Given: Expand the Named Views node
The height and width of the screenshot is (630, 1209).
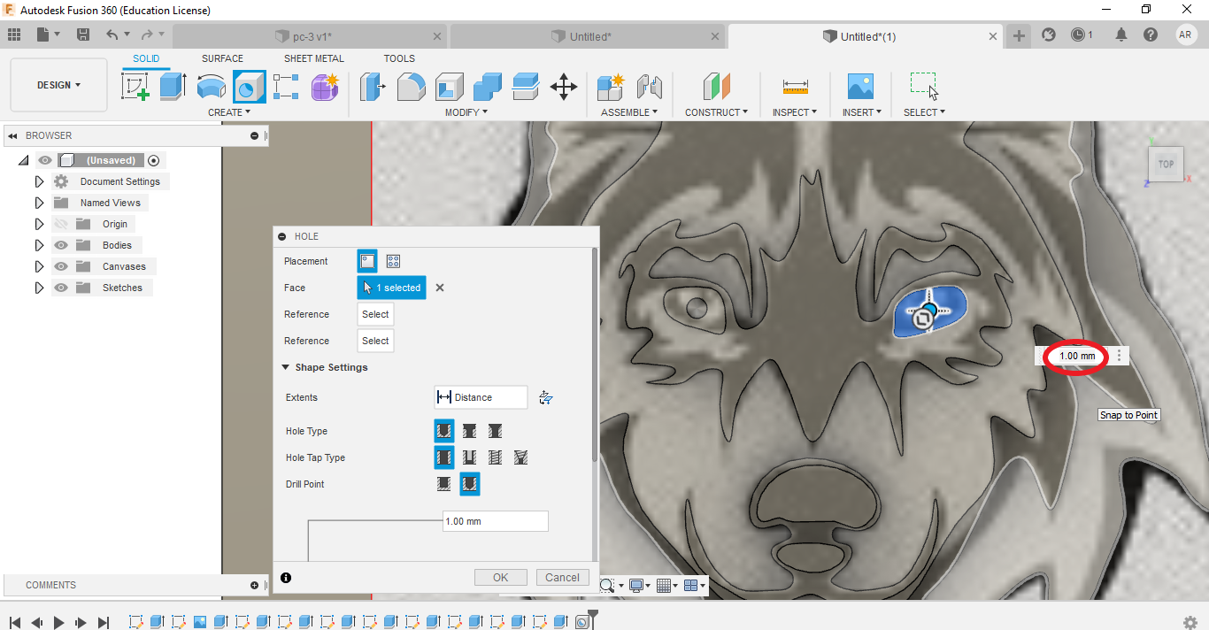Looking at the screenshot, I should [39, 203].
